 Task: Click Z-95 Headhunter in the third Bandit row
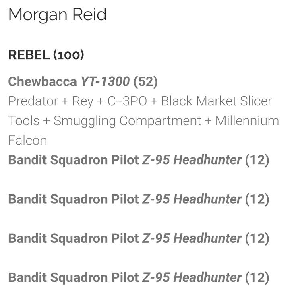192,238
